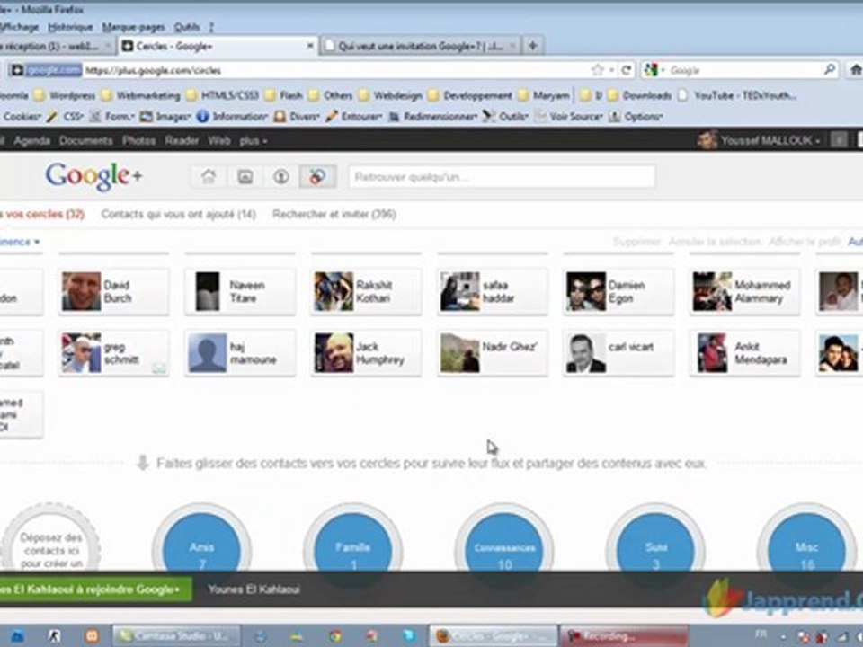Open the Downloads bookmarks folder

[639, 96]
